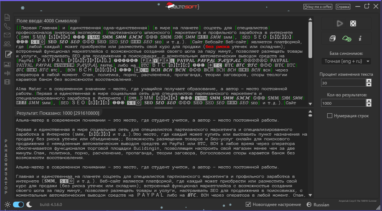Decrease Кол-во результатов with down arrow
Image resolution: width=382 pixels, height=211 pixels.
point(368,105)
